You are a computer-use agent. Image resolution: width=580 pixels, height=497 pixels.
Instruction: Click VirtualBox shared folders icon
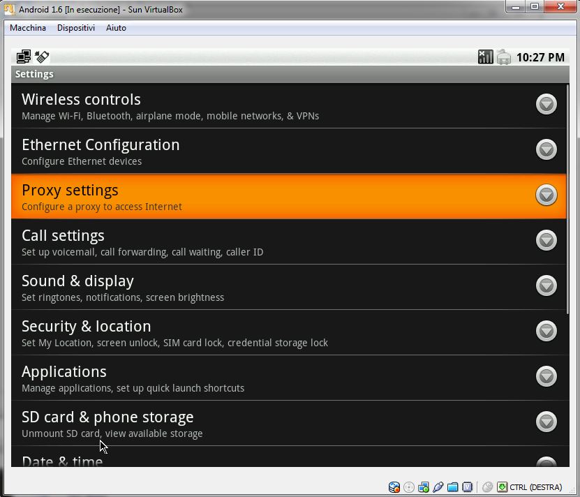pos(453,487)
